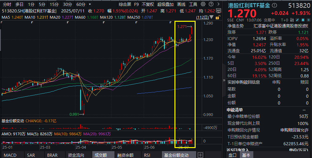Screen dimensions: 312x158
Task: Switch to the MACD indicator tab
Action: point(10,155)
